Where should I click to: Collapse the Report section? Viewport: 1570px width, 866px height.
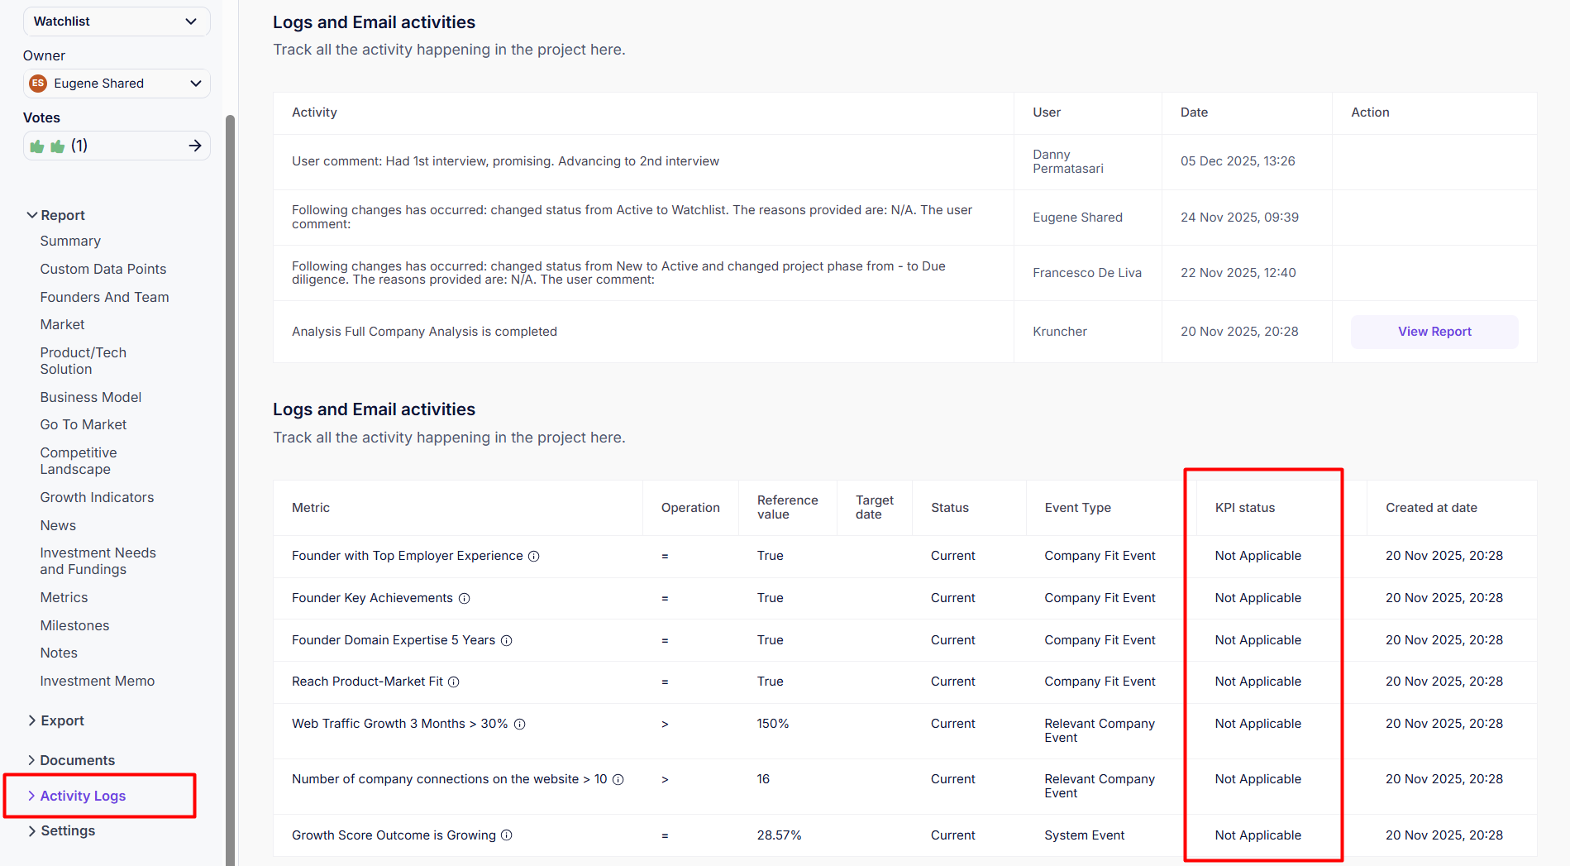tap(32, 215)
